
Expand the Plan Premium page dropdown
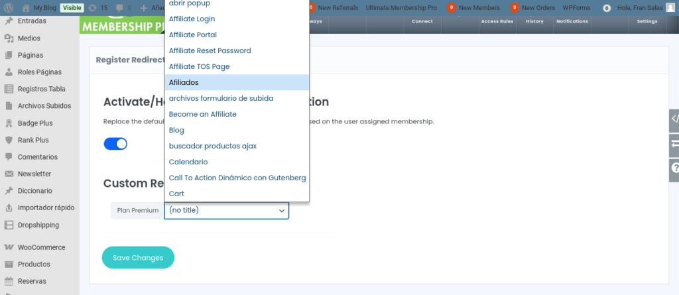(x=227, y=211)
